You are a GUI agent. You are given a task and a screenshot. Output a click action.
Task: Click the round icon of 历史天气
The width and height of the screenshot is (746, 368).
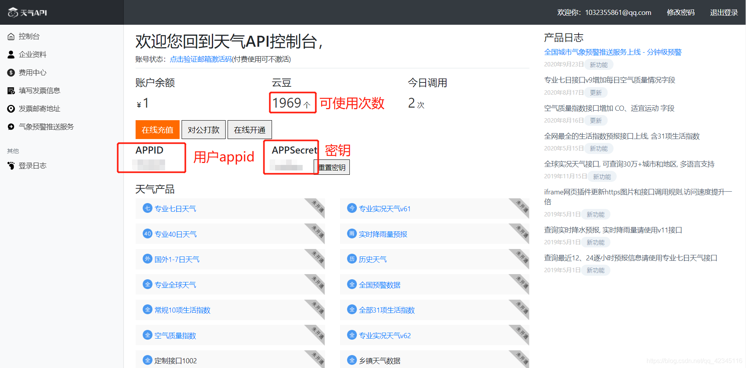352,259
